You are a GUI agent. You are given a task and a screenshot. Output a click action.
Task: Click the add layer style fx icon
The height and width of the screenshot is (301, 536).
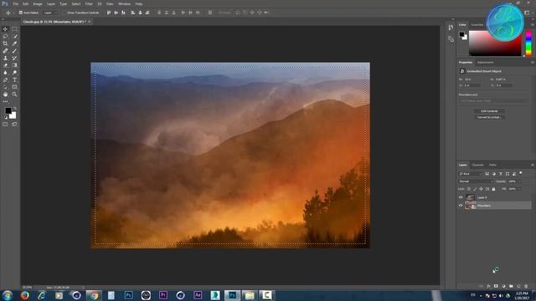coord(488,286)
